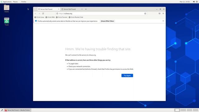
Task: Click Choose What I Share button
Action: pyautogui.click(x=107, y=21)
